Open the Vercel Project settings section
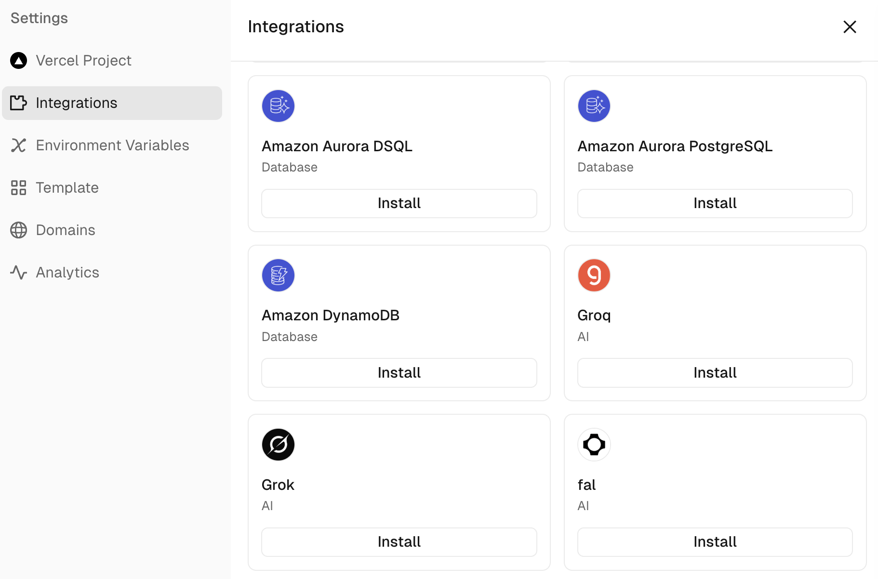This screenshot has height=579, width=878. [x=112, y=61]
